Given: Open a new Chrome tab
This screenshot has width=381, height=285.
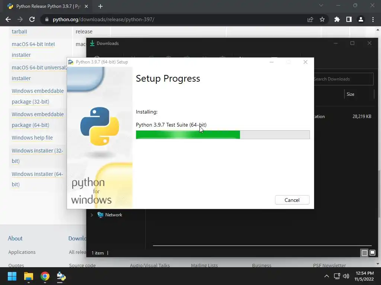Looking at the screenshot, I should point(100,6).
